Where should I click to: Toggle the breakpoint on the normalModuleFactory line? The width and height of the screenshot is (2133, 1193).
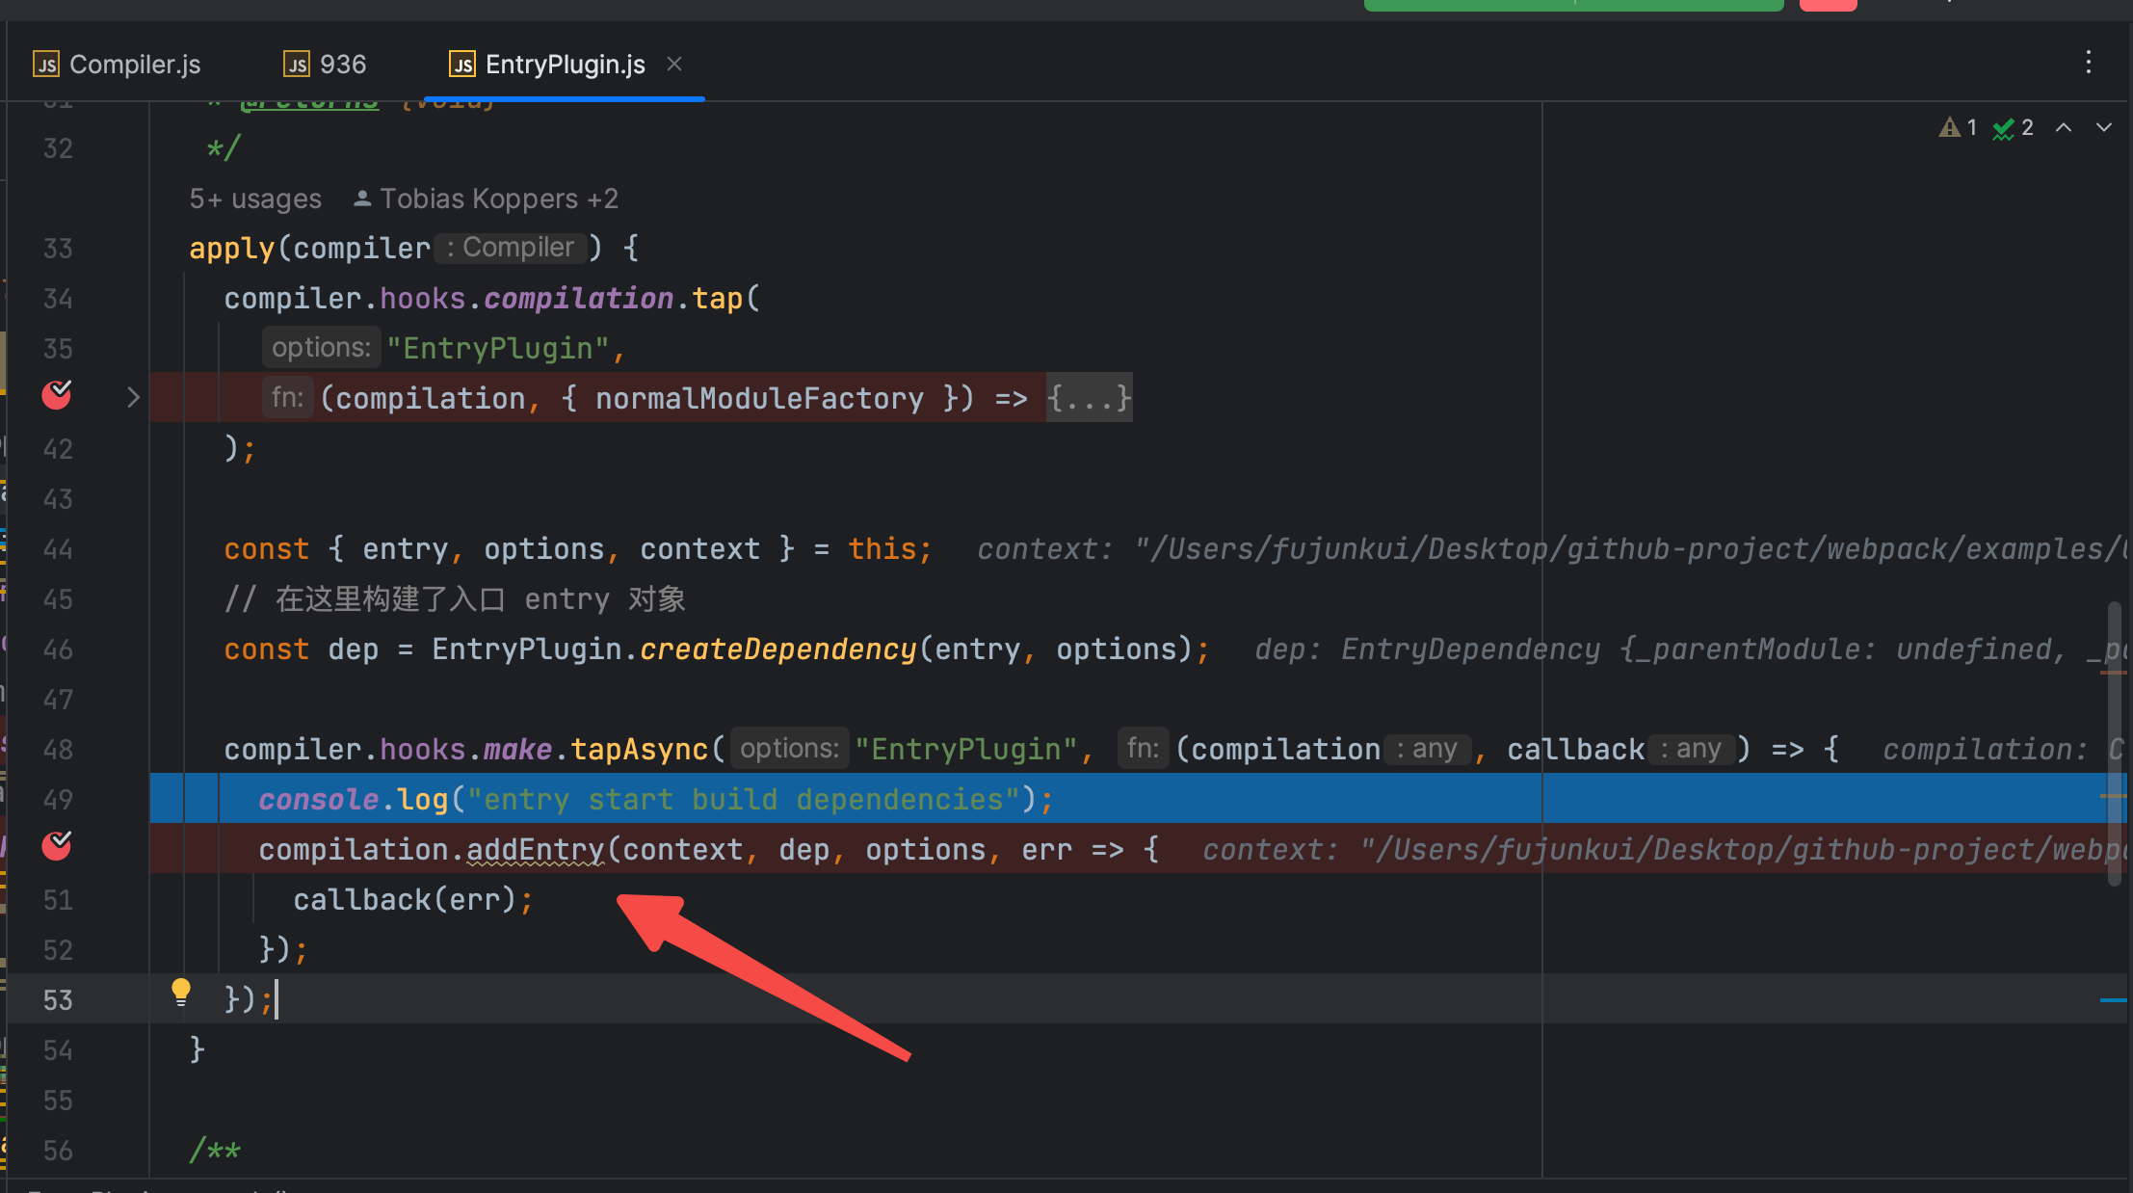(x=57, y=395)
